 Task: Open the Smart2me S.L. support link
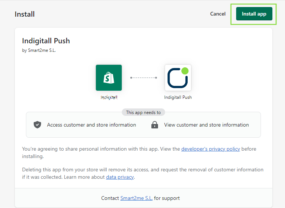click(x=136, y=198)
